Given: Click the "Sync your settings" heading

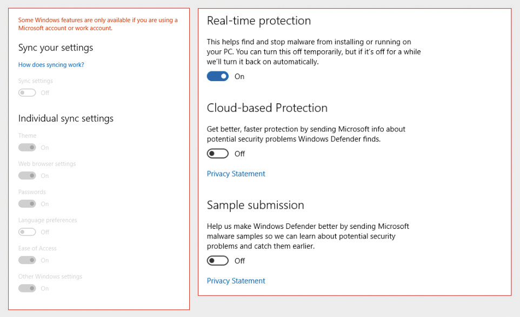Looking at the screenshot, I should click(56, 48).
